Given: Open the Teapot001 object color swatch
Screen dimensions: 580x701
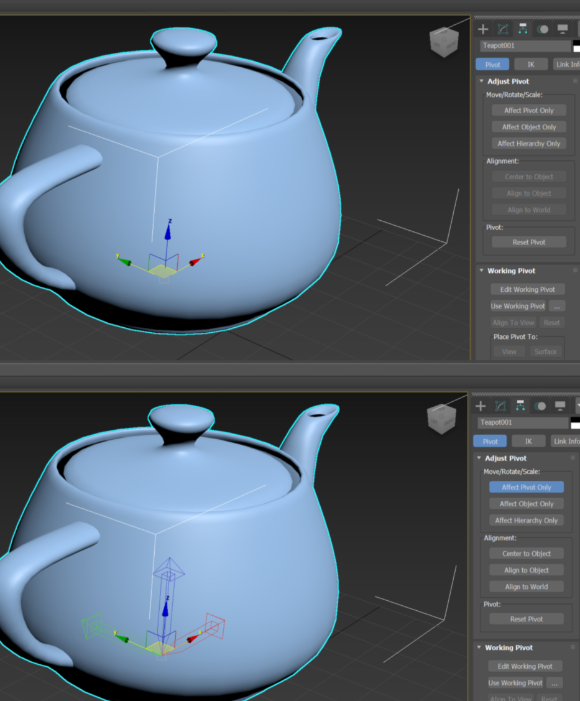Looking at the screenshot, I should tap(577, 45).
